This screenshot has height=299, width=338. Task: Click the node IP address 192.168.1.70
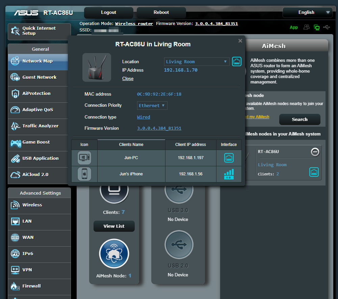(181, 70)
